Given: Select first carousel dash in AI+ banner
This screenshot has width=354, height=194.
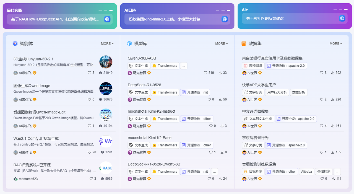Looking at the screenshot, I should coord(335,10).
